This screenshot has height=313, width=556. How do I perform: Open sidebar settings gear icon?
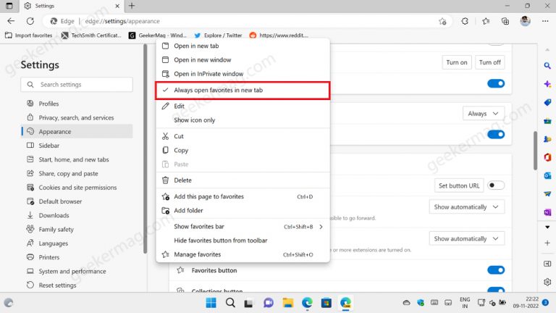(x=547, y=282)
